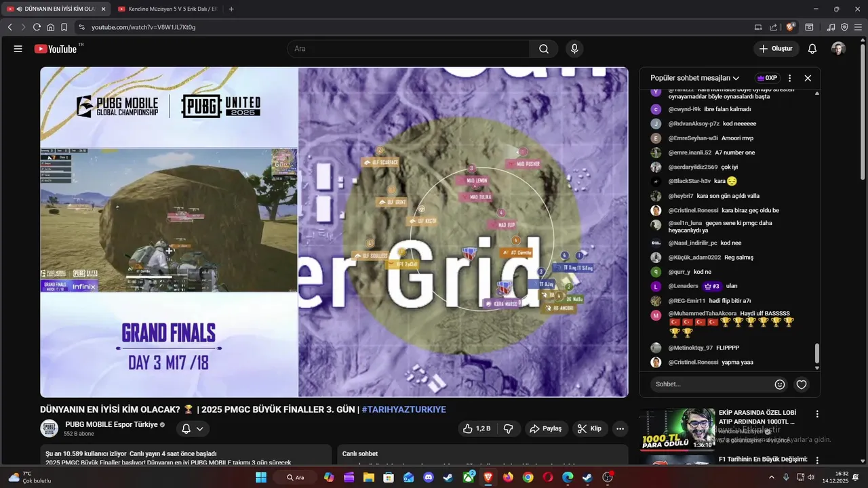This screenshot has height=488, width=868.
Task: Toggle subscription notification bell dropdown
Action: (193, 428)
